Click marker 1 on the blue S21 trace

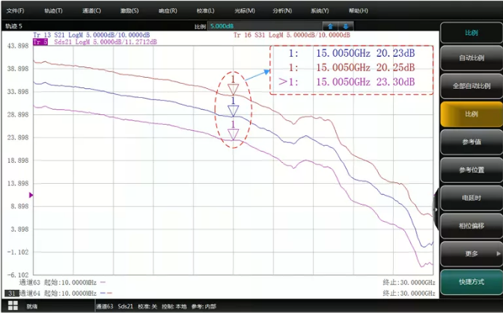pos(234,111)
